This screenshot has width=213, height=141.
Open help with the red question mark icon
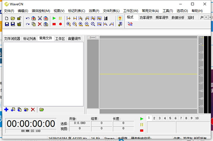coord(120,18)
